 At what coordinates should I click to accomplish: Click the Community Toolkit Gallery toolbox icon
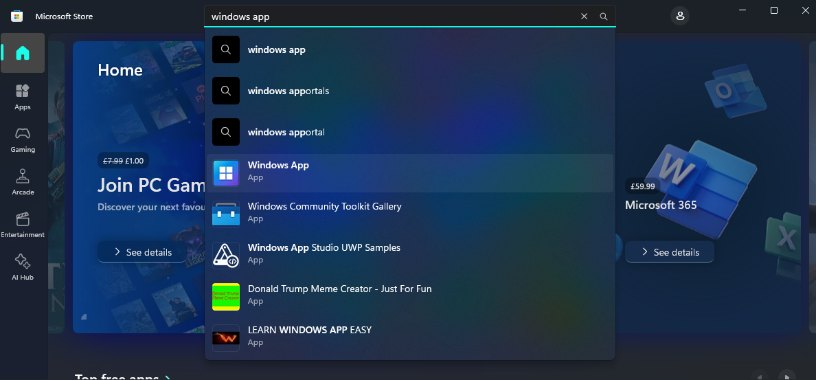tap(226, 214)
